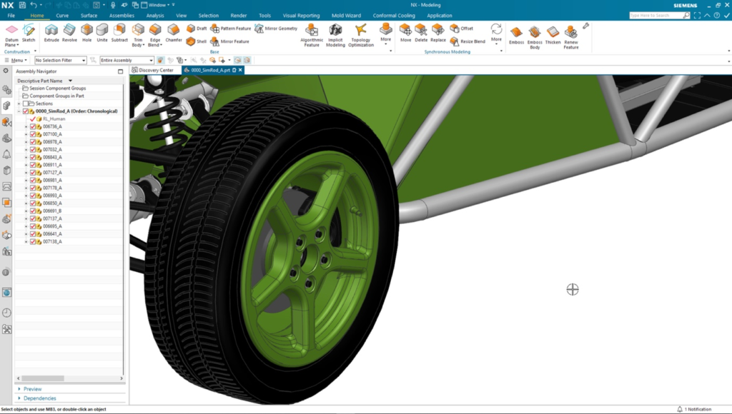Screen dimensions: 732x414
Task: Disable the 006691_B component checkbox
Action: (x=32, y=211)
